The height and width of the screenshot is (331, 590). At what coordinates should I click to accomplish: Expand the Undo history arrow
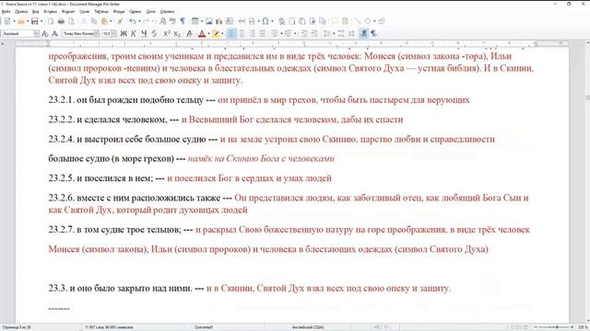(x=139, y=21)
